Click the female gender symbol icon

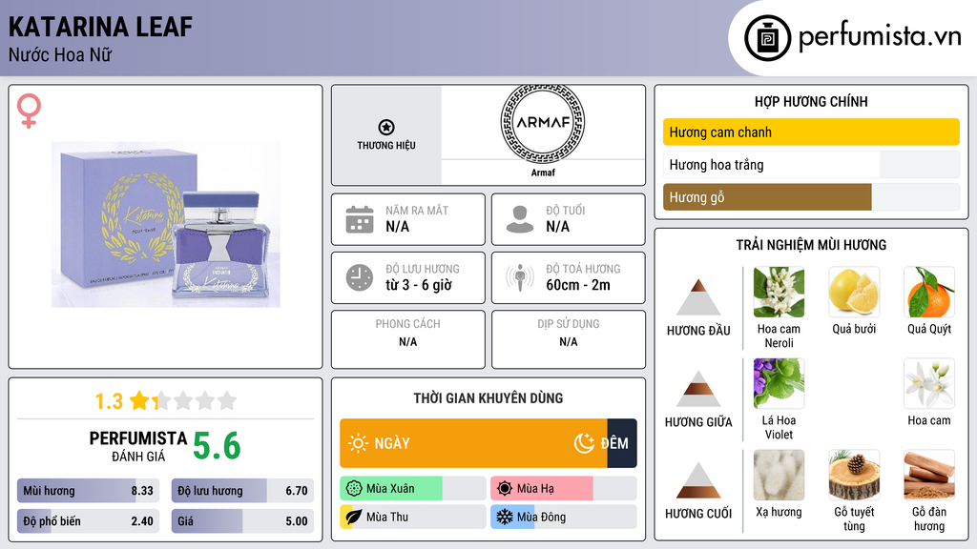point(29,112)
